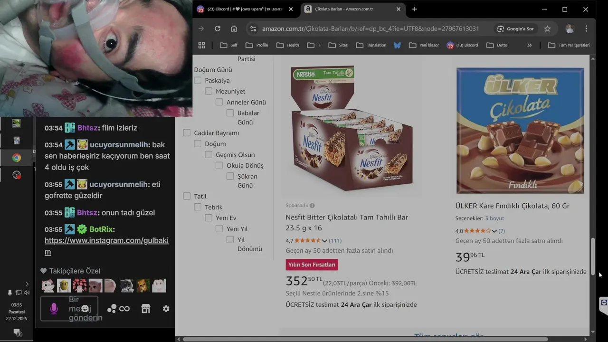
Task: Open the (13) Discord bookmark
Action: pos(462,45)
